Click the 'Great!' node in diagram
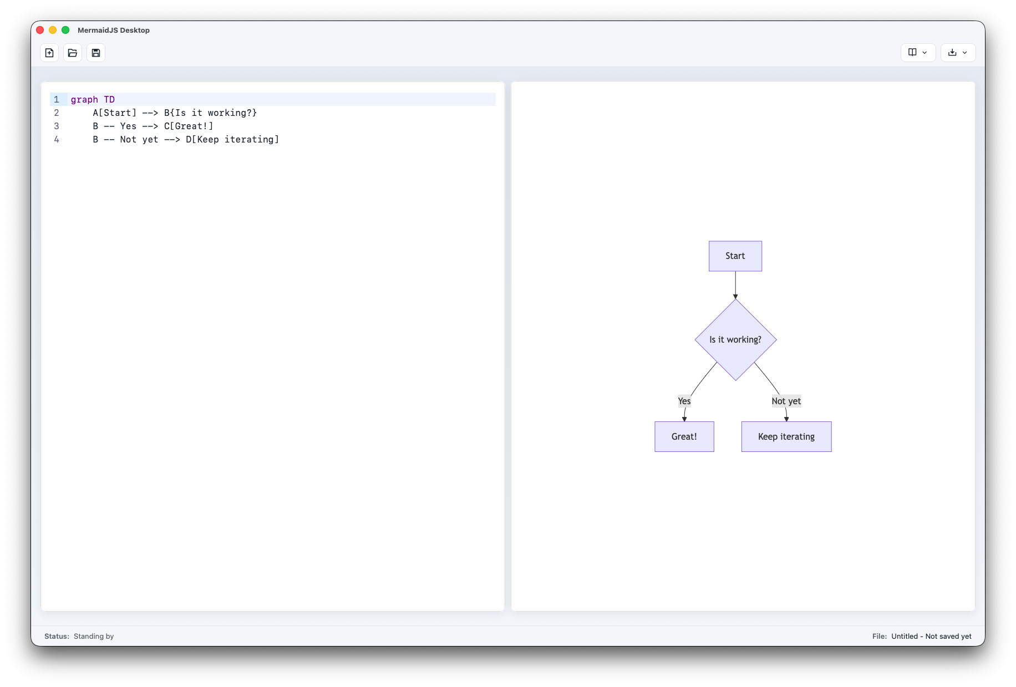 [684, 436]
